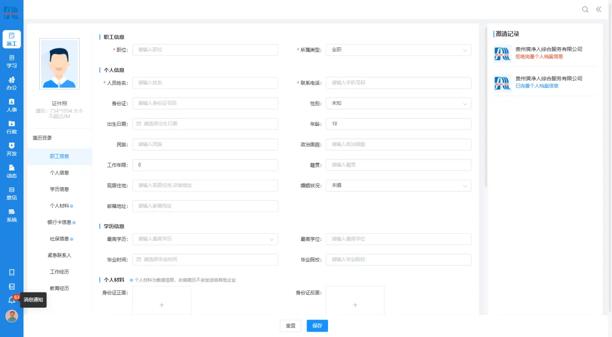
Task: Jump to 教育经历 in resume directory
Action: (x=59, y=288)
